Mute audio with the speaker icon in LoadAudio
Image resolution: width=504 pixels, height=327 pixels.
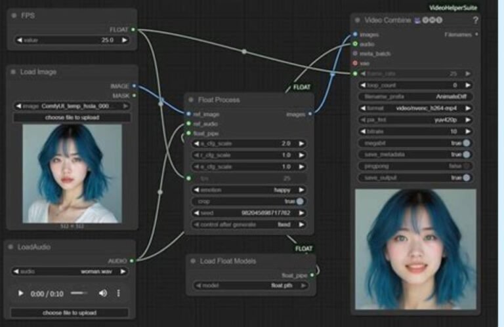[x=103, y=293]
